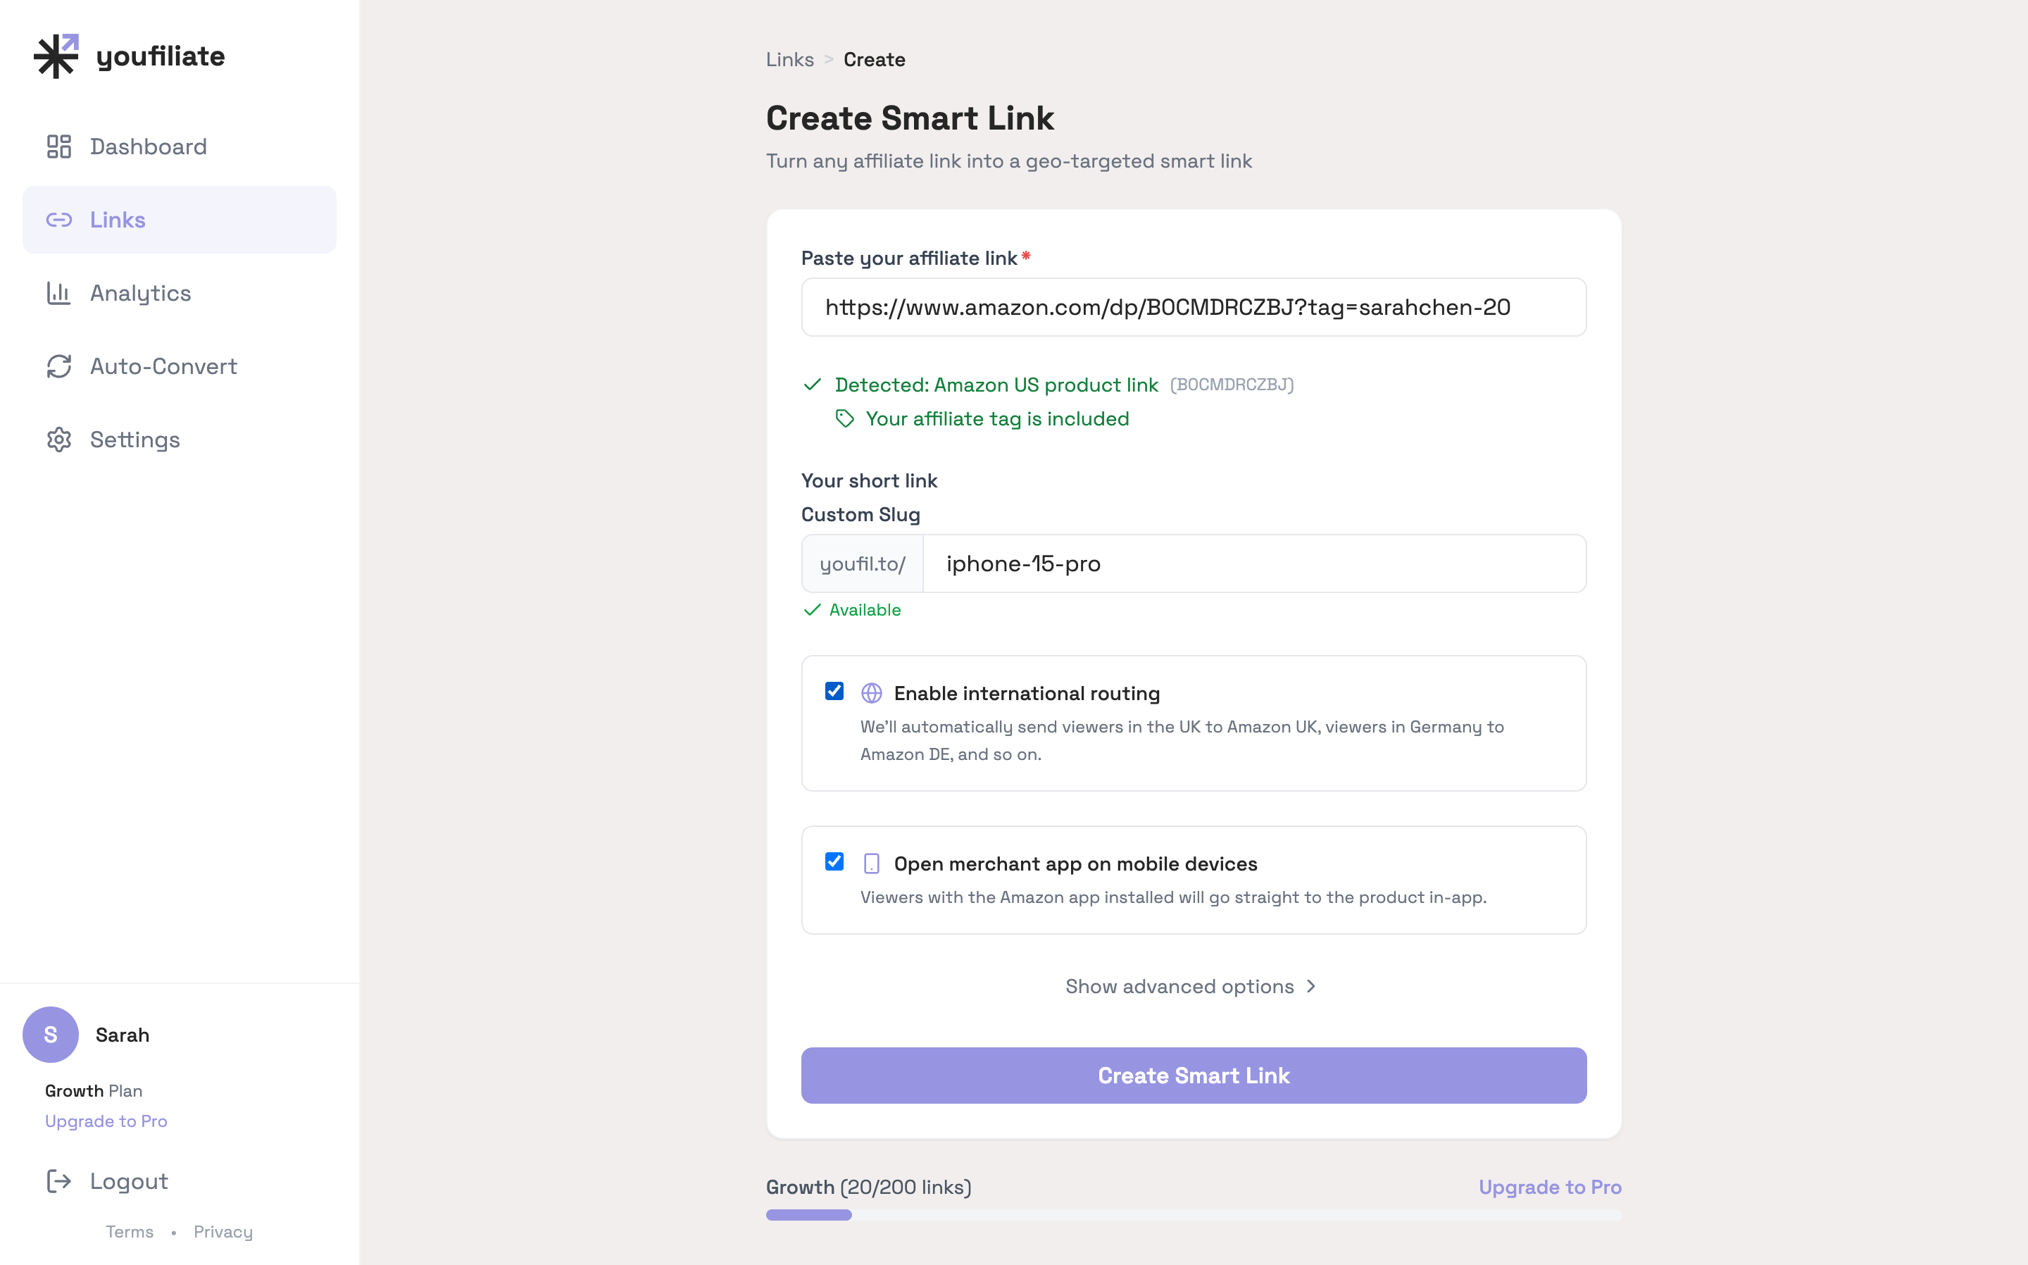Click the 'Custom Slug' label
This screenshot has width=2028, height=1265.
click(860, 515)
